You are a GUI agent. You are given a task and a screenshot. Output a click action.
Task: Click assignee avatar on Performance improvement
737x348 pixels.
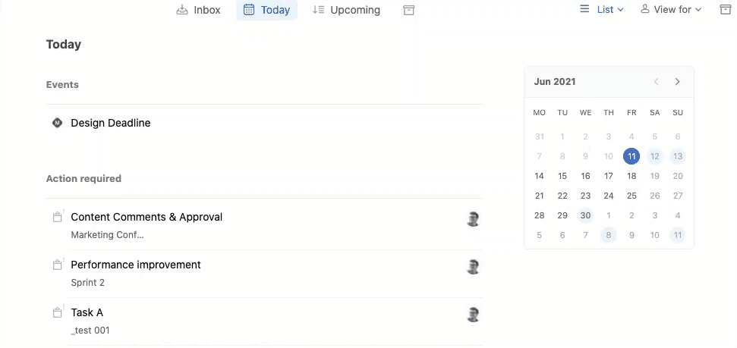click(x=474, y=267)
